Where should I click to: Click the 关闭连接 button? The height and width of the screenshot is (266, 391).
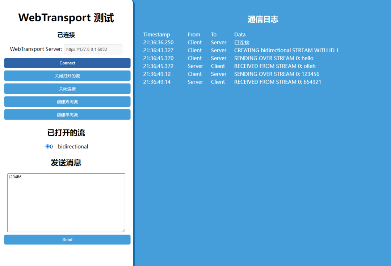pos(67,89)
